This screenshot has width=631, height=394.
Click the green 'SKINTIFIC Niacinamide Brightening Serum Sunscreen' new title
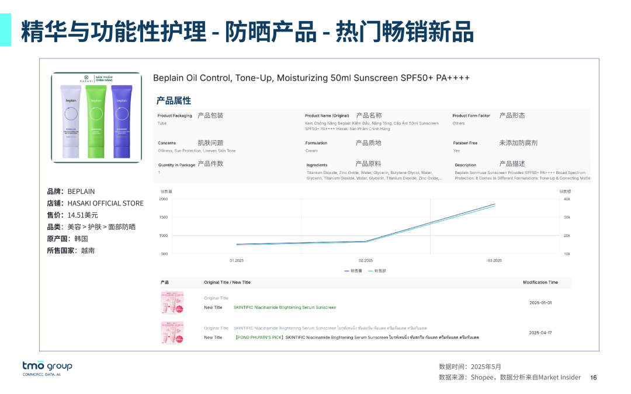pyautogui.click(x=285, y=308)
